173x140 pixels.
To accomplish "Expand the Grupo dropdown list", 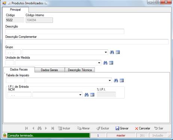I will [x=106, y=52].
